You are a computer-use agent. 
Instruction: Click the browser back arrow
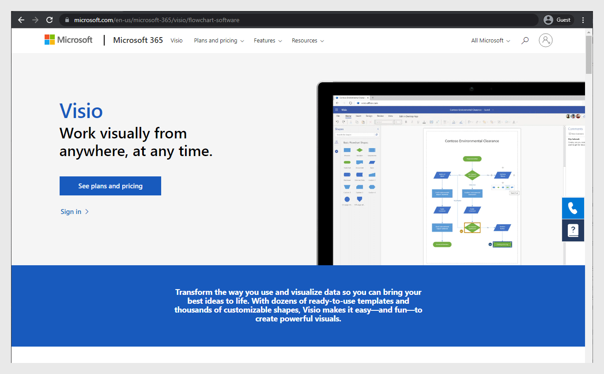[x=21, y=20]
